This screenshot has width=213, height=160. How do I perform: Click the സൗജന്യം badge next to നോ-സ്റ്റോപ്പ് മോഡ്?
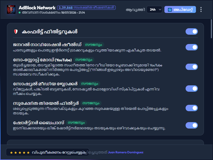[84, 60]
